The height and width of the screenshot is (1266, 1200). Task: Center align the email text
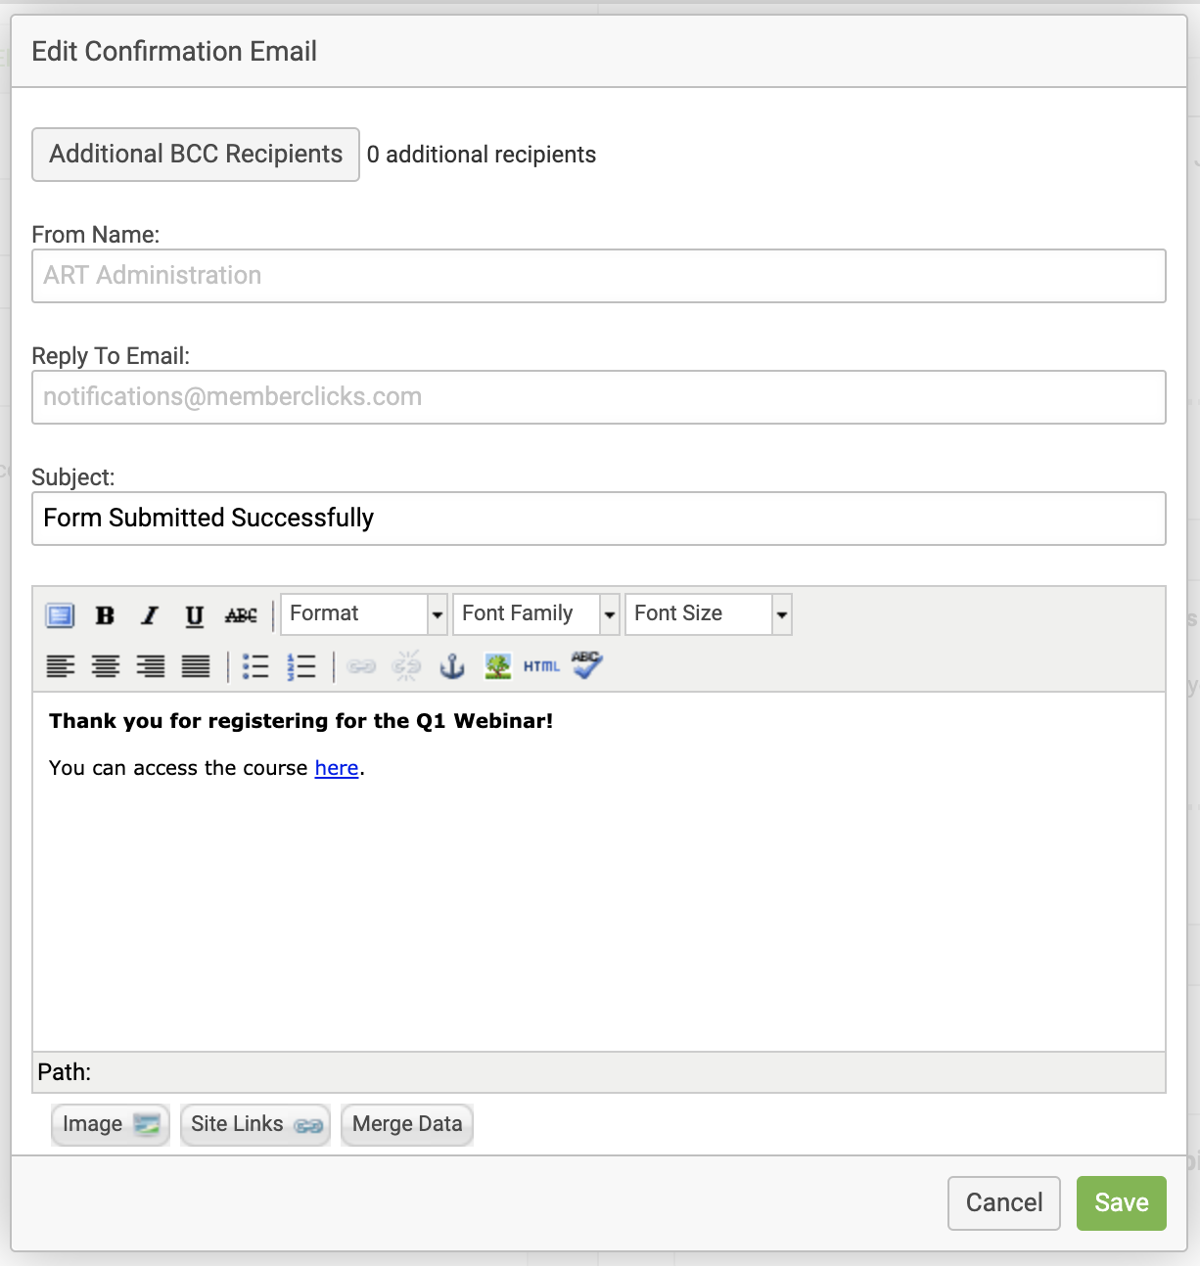[x=106, y=667]
